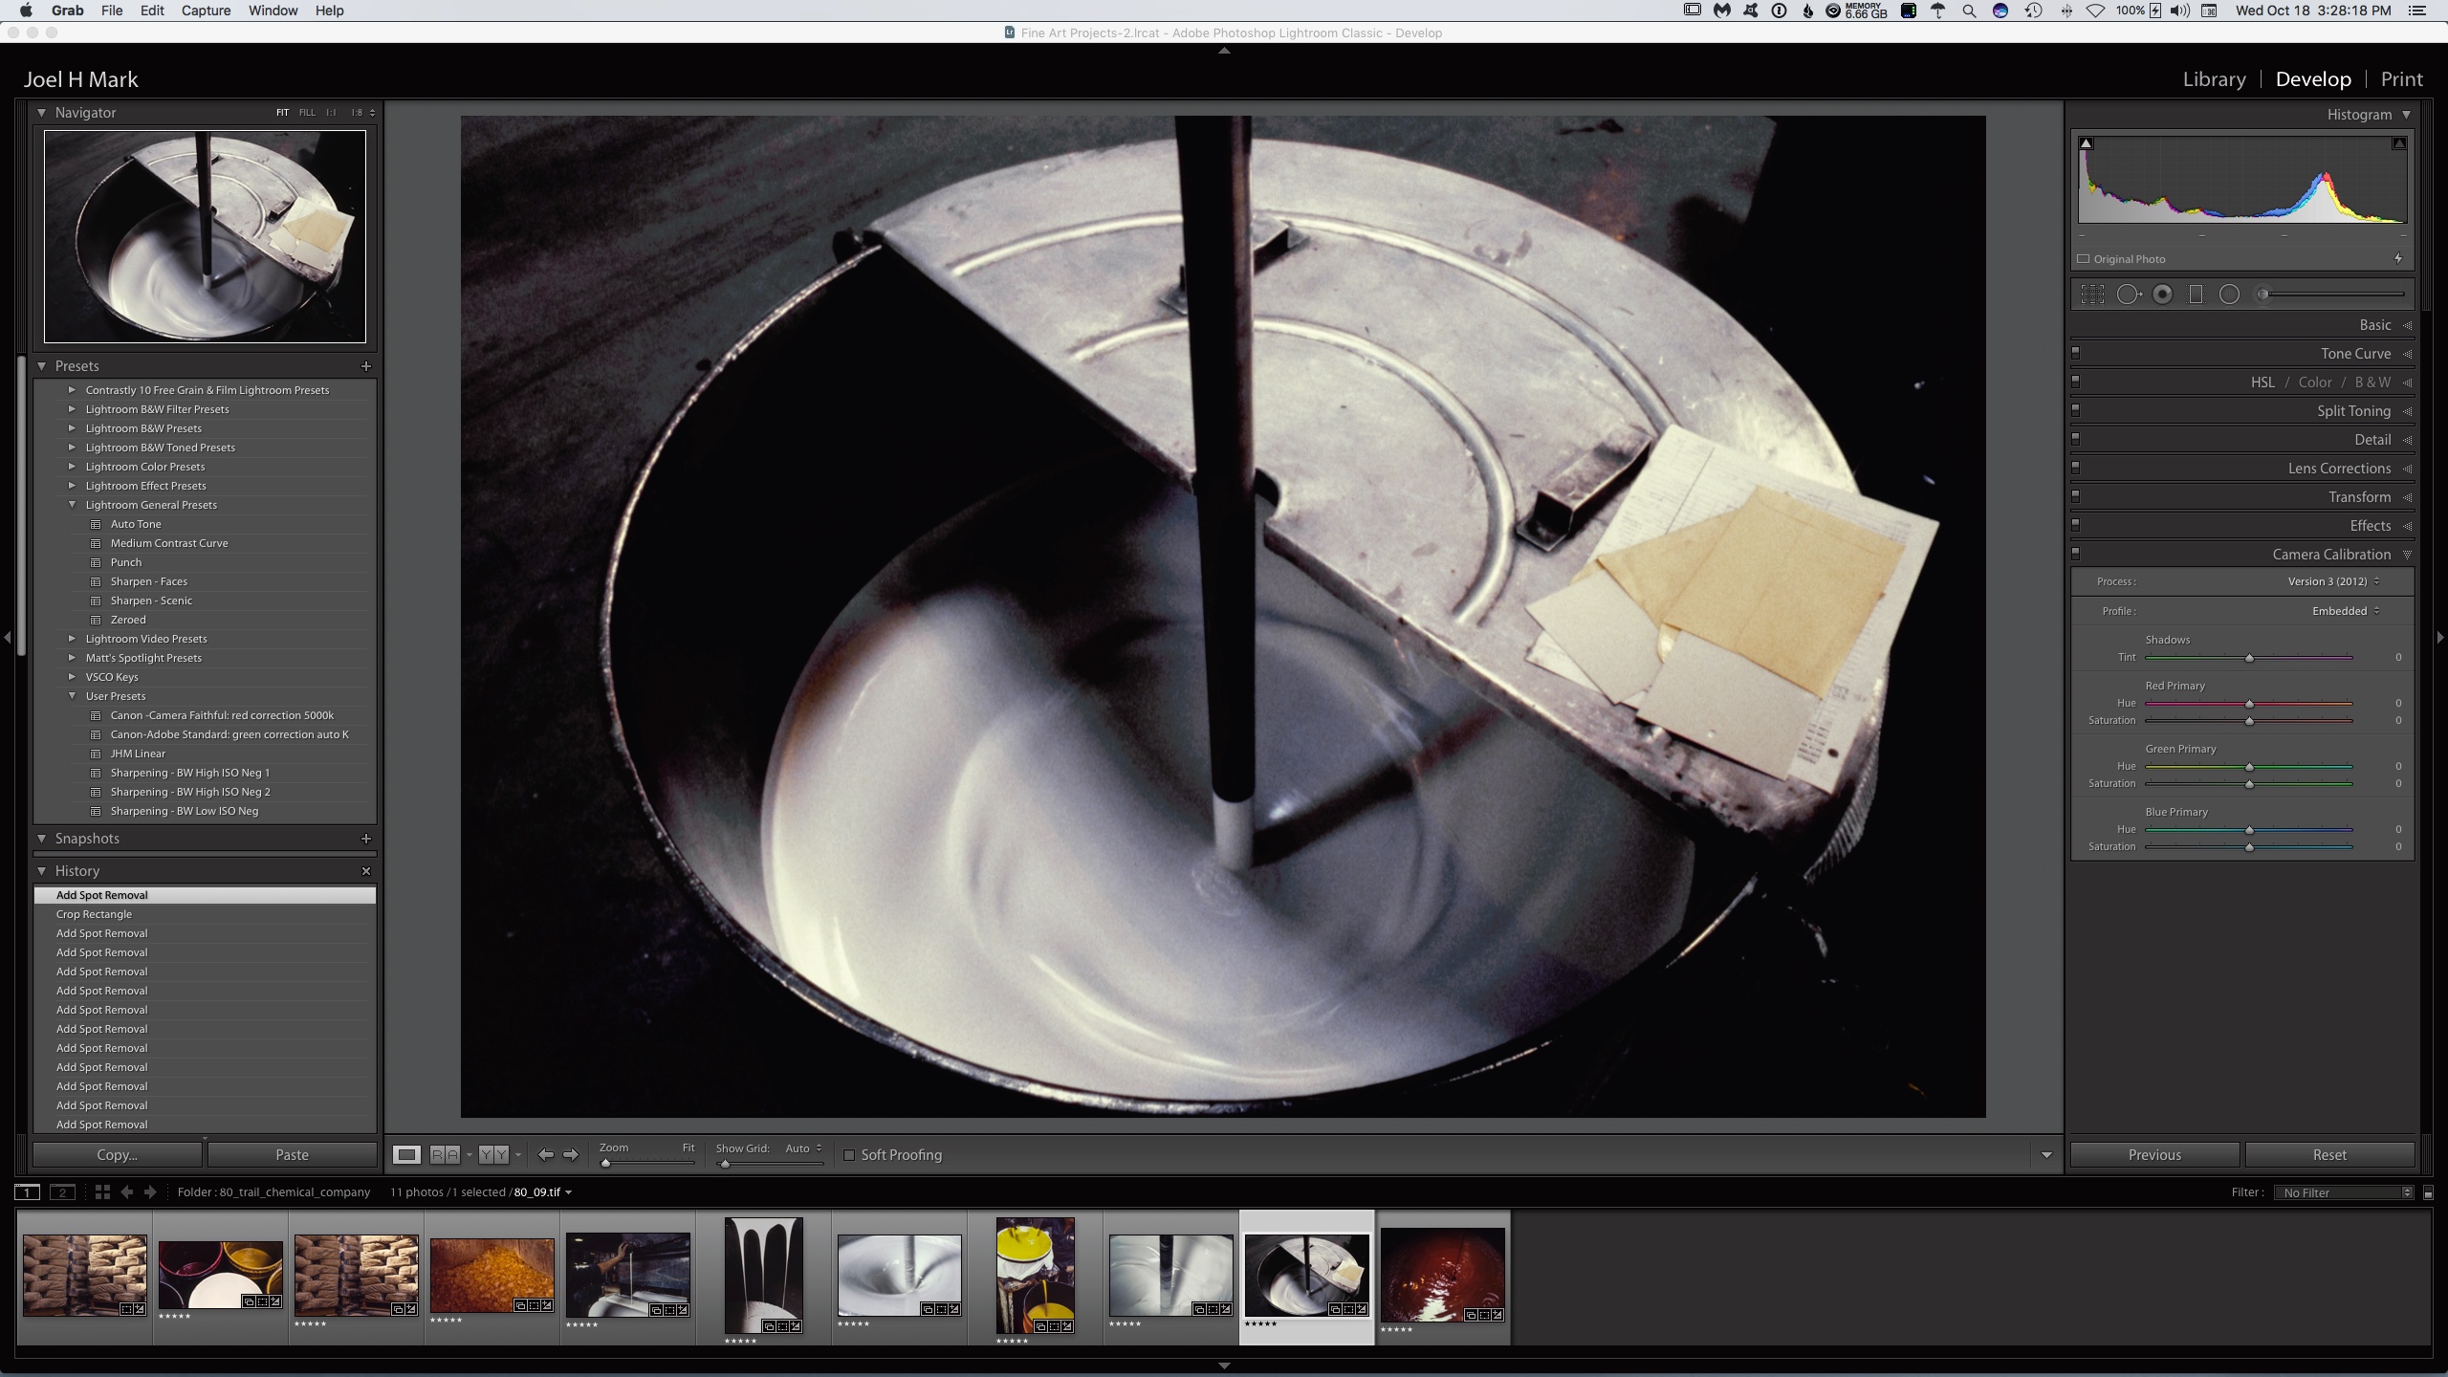
Task: Toggle the Tone Curve panel switch
Action: [2076, 353]
